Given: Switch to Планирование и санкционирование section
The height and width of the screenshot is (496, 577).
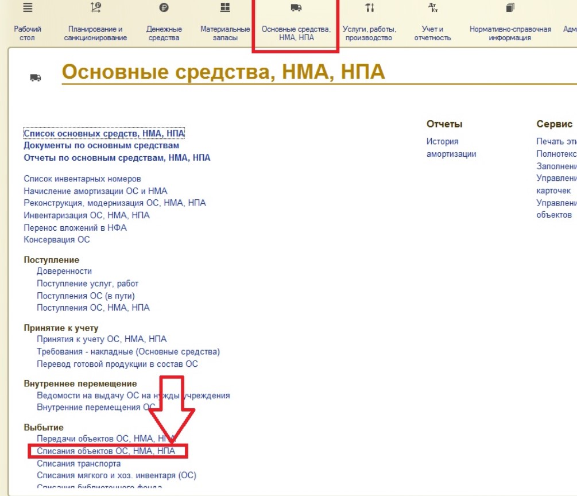Looking at the screenshot, I should pyautogui.click(x=95, y=33).
